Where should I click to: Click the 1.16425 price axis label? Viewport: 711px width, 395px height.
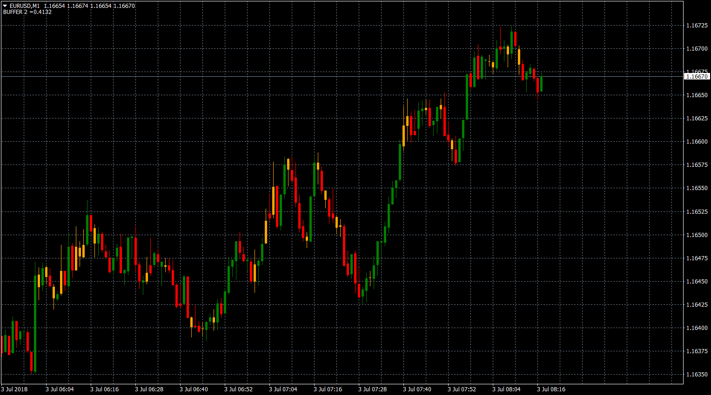coord(697,305)
